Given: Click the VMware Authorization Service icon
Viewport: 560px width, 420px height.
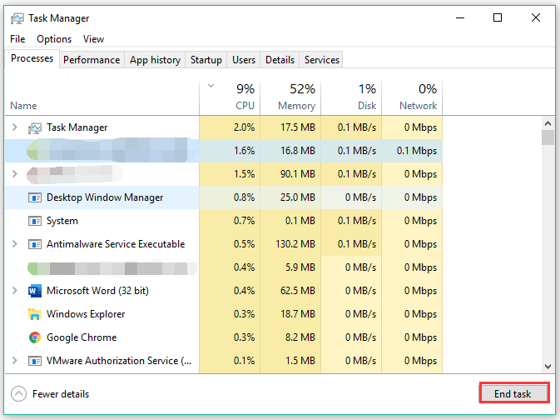Looking at the screenshot, I should click(x=35, y=361).
